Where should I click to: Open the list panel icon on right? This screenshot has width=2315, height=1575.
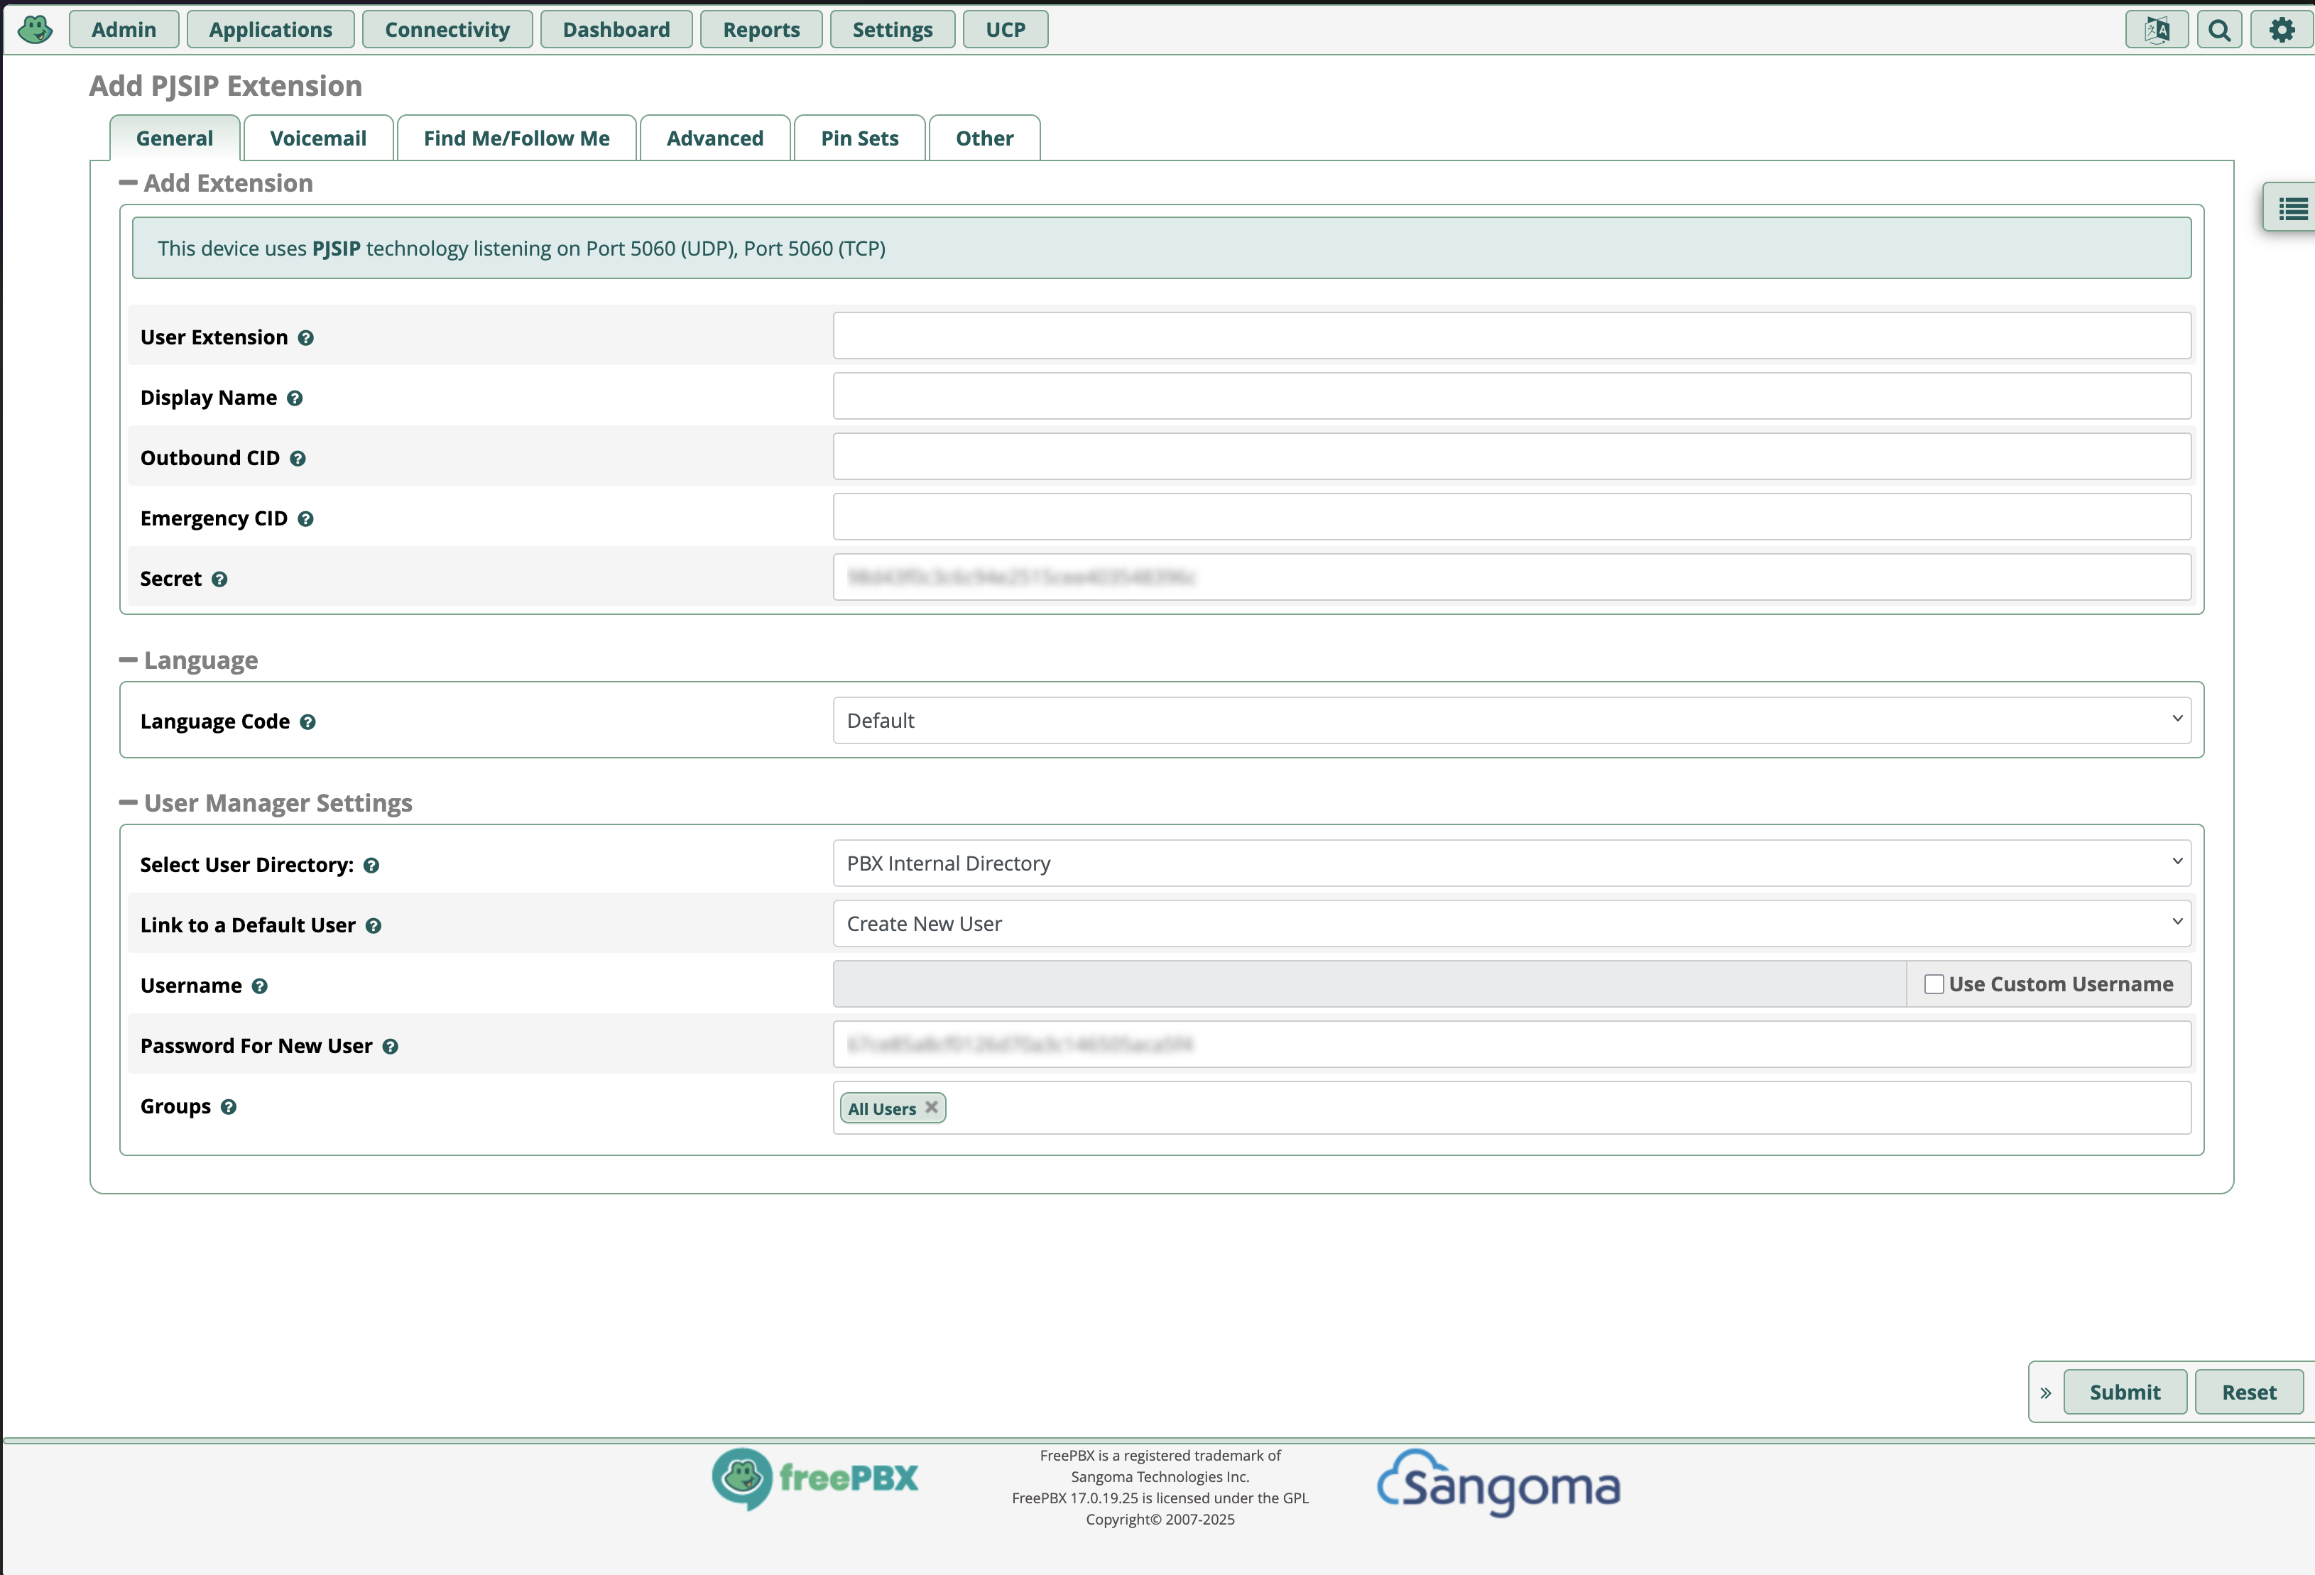point(2292,208)
